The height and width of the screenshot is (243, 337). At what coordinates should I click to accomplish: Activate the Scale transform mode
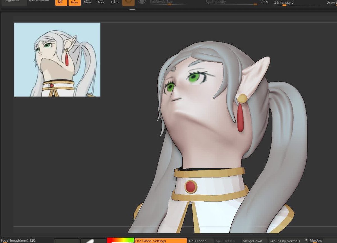pyautogui.click(x=101, y=2)
